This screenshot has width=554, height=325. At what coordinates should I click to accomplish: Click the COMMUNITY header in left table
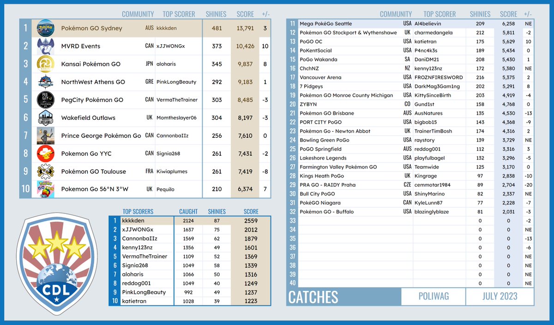(138, 14)
